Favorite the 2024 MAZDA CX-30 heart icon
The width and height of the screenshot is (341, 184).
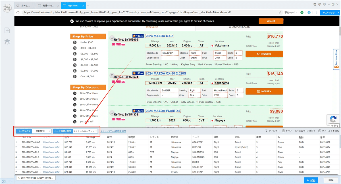point(112,75)
